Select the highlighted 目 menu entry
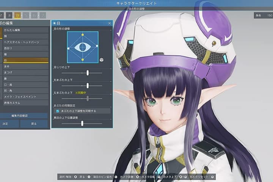 click(x=26, y=60)
